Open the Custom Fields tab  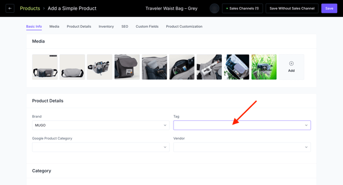tap(147, 27)
